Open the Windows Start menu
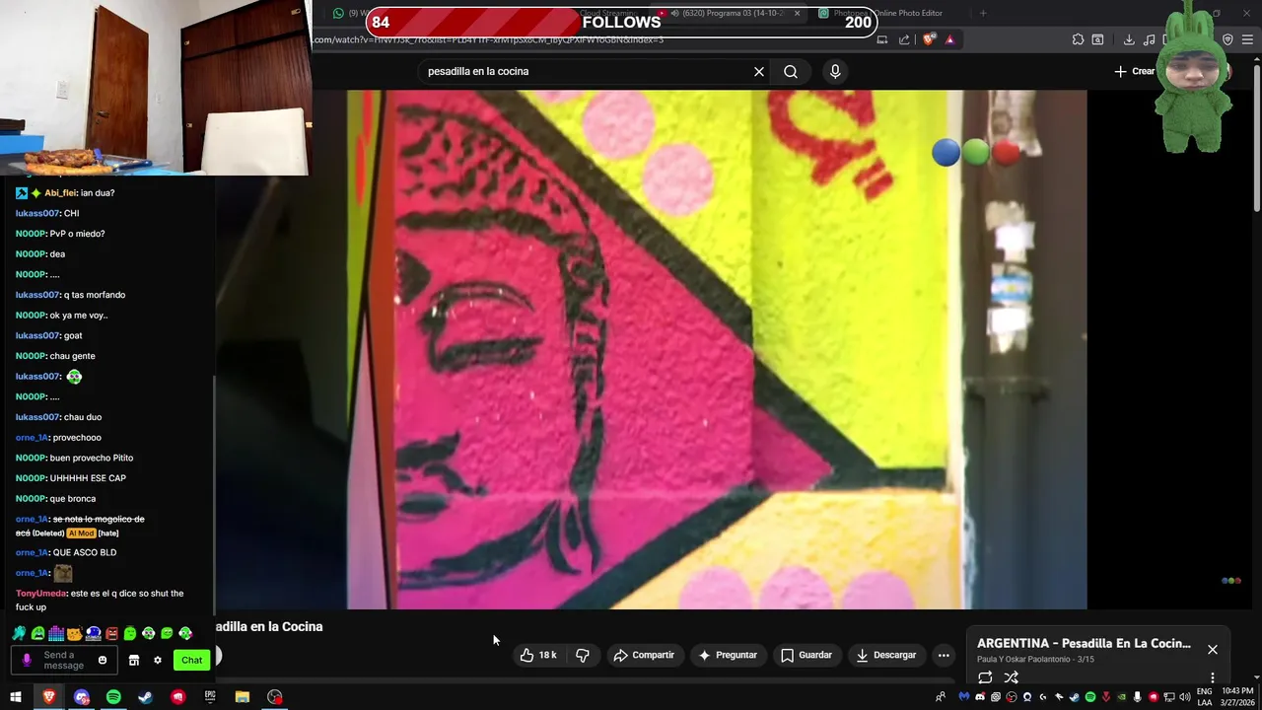Image resolution: width=1262 pixels, height=710 pixels. click(15, 697)
